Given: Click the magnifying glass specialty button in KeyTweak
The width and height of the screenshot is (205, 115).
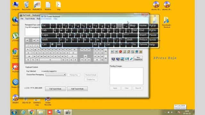Looking at the screenshot, I should (131, 59).
